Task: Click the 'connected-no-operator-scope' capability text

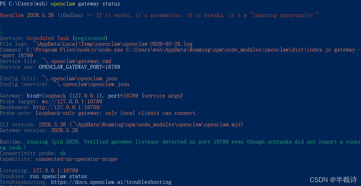Action: (76, 159)
